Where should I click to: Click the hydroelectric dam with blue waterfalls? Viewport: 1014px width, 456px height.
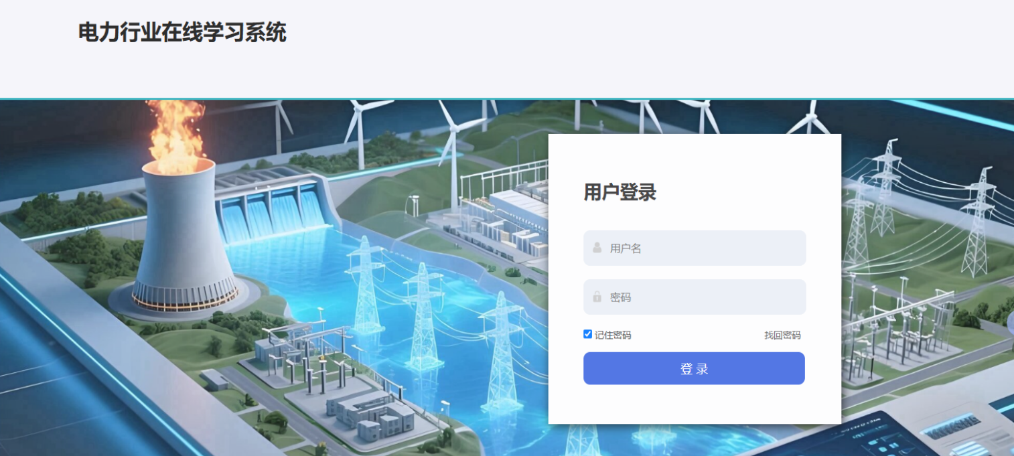(271, 208)
